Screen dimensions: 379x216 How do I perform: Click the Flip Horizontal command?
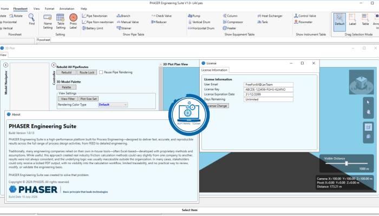(9, 22)
